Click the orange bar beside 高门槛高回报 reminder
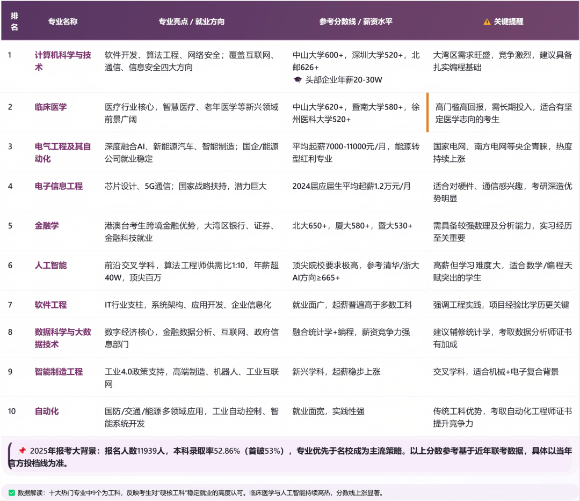This screenshot has height=501, width=580. (427, 112)
